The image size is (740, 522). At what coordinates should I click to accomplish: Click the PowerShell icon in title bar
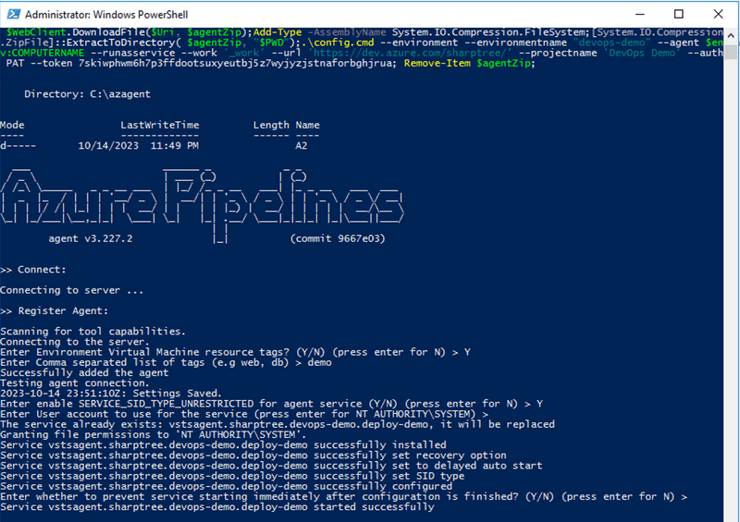12,14
